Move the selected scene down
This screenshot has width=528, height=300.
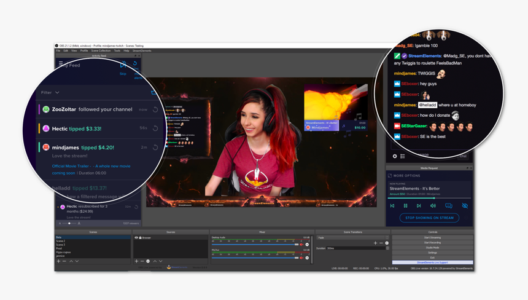coord(77,261)
